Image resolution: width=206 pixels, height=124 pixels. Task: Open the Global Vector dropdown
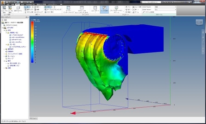pos(165,10)
